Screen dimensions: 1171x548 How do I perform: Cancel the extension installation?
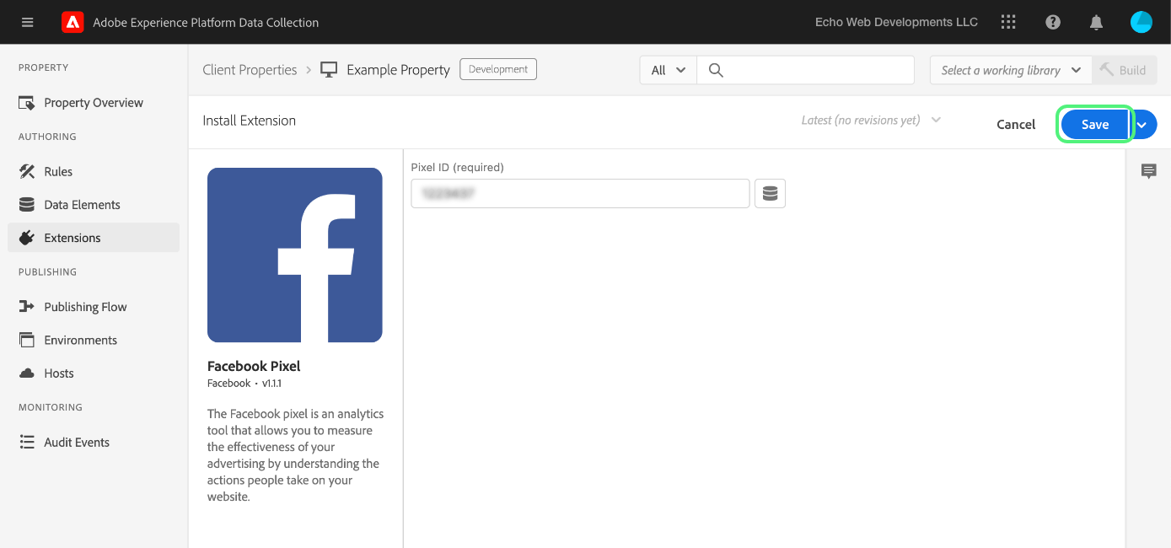point(1016,124)
